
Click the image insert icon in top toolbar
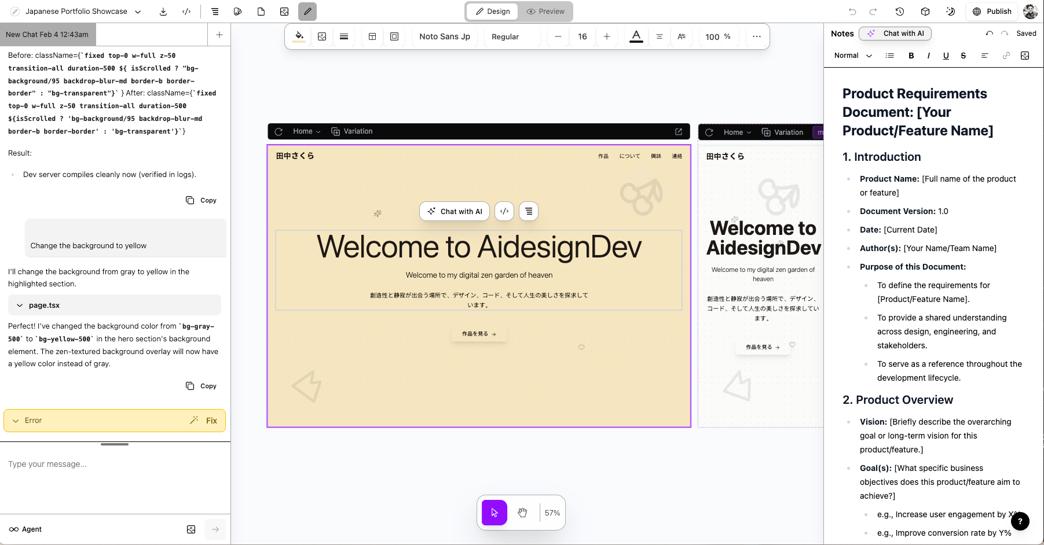click(284, 11)
